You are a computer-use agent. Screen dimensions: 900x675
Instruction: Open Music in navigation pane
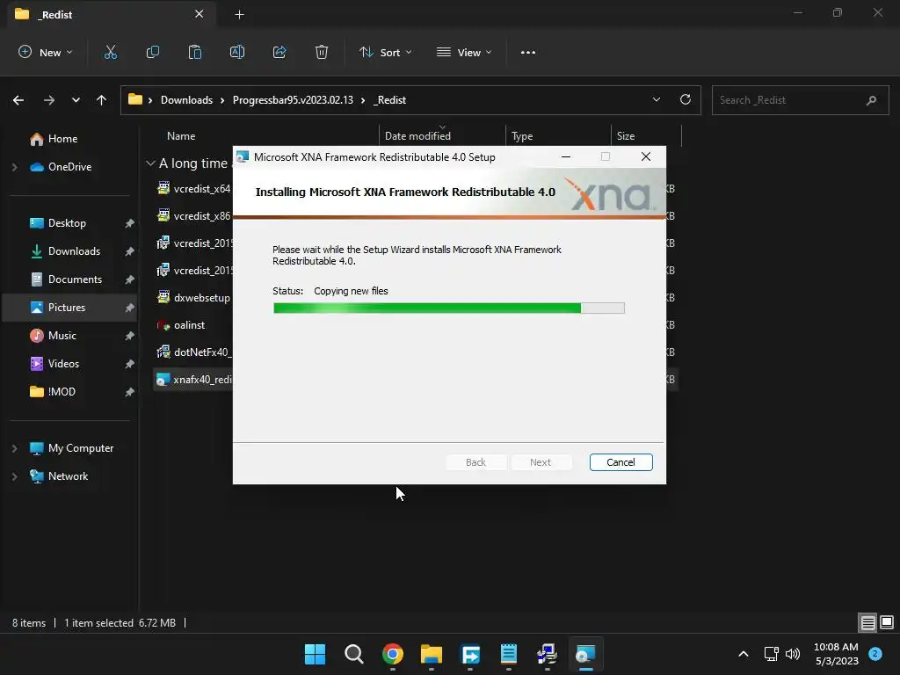(x=62, y=336)
